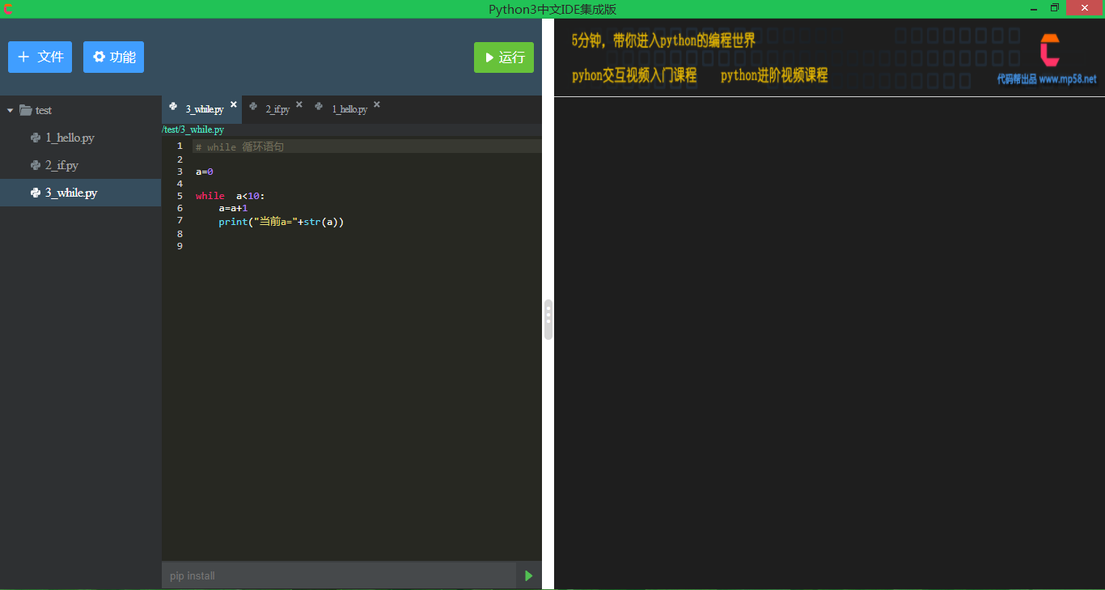The image size is (1105, 590).
Task: Switch to the 1_hello.py tab
Action: (x=349, y=109)
